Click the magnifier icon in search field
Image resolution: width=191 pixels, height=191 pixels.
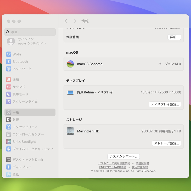8,32
